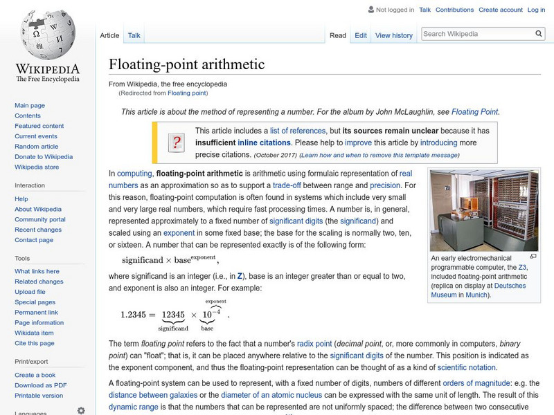Open Community portal

[x=40, y=219]
